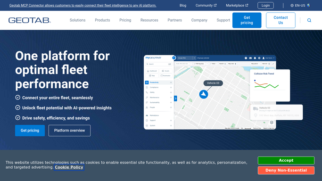Open the Community link

206,6
